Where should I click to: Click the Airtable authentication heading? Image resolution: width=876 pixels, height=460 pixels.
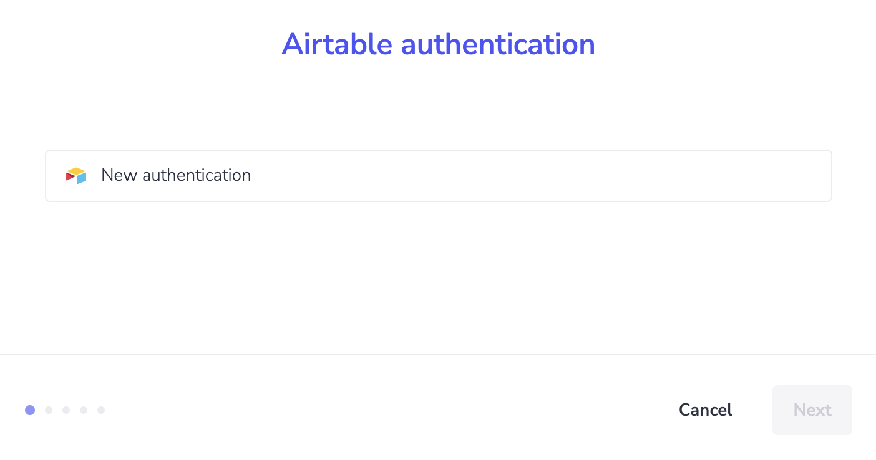point(438,44)
